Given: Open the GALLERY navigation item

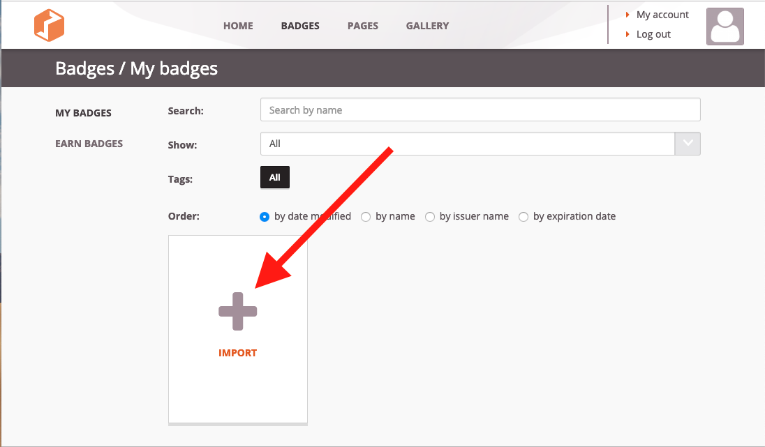Looking at the screenshot, I should click(x=427, y=26).
